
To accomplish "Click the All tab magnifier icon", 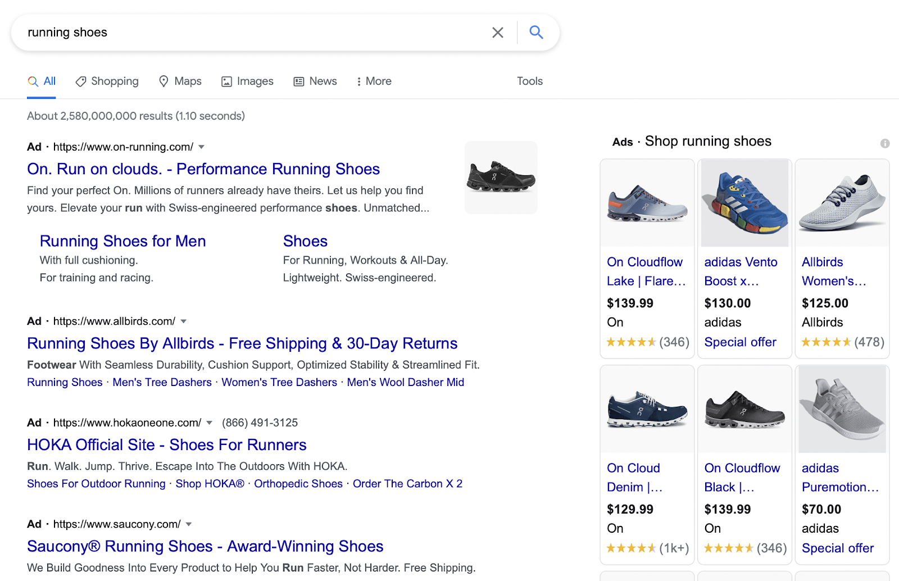I will pos(33,81).
